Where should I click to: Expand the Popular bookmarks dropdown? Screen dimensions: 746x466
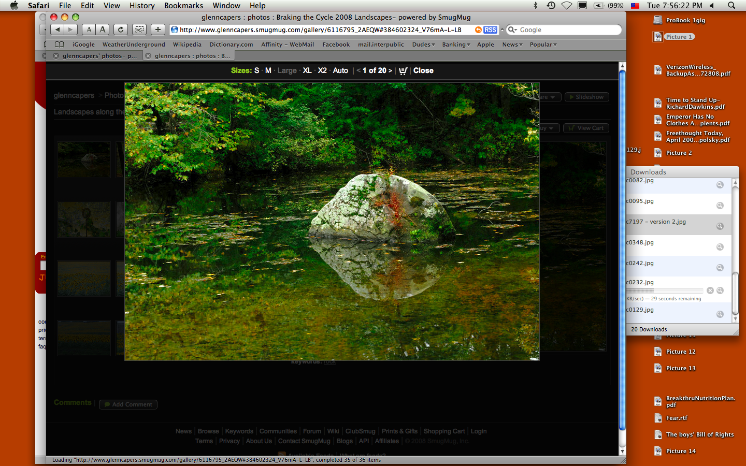tap(543, 45)
